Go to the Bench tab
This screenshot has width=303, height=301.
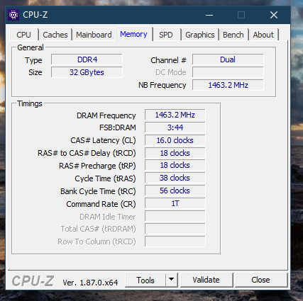pyautogui.click(x=233, y=35)
